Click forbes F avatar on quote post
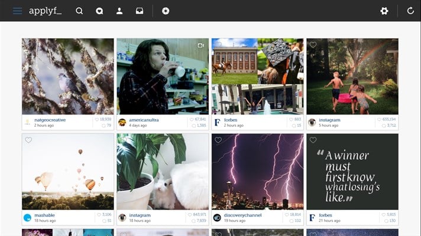421x236 pixels. (312, 218)
